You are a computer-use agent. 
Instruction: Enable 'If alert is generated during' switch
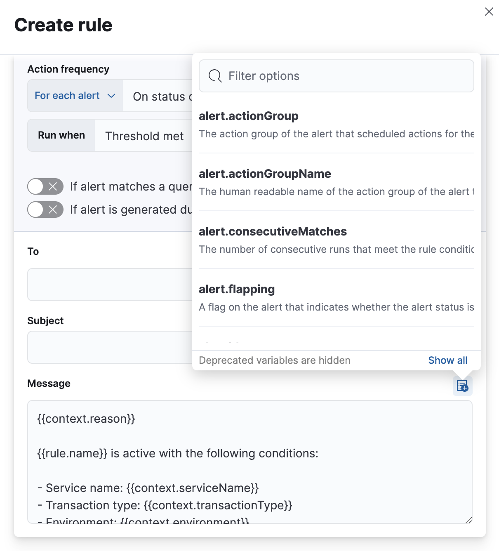point(45,210)
